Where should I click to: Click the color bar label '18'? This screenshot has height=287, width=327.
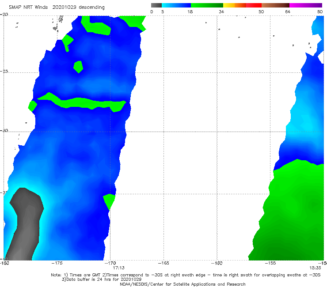point(190,11)
